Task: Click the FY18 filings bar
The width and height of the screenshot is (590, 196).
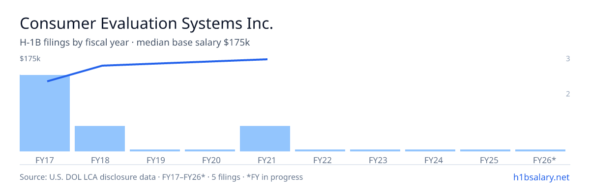Action: coord(100,139)
